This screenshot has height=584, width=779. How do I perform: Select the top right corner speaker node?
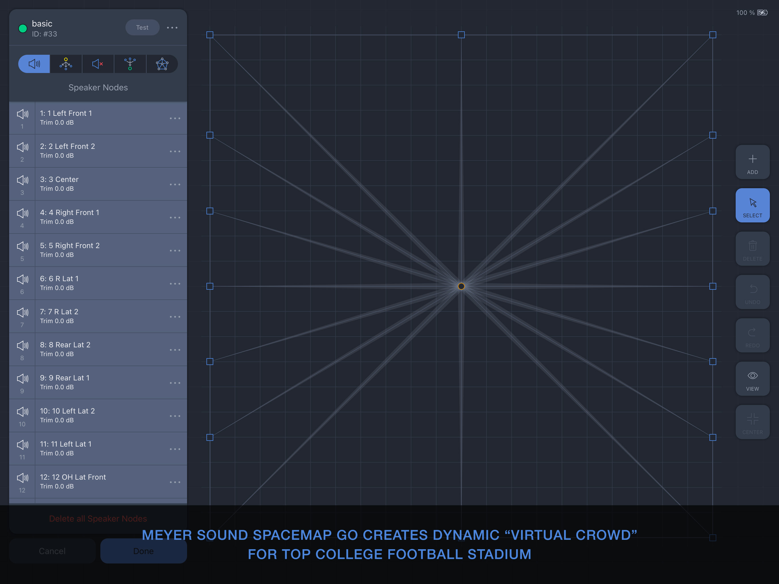[713, 35]
